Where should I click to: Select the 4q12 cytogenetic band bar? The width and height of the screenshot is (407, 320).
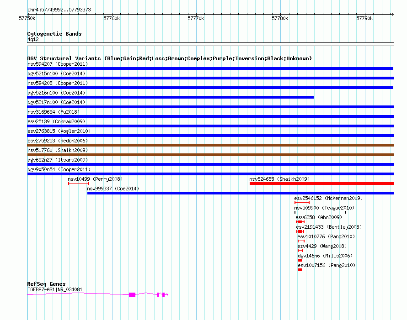[x=211, y=44]
